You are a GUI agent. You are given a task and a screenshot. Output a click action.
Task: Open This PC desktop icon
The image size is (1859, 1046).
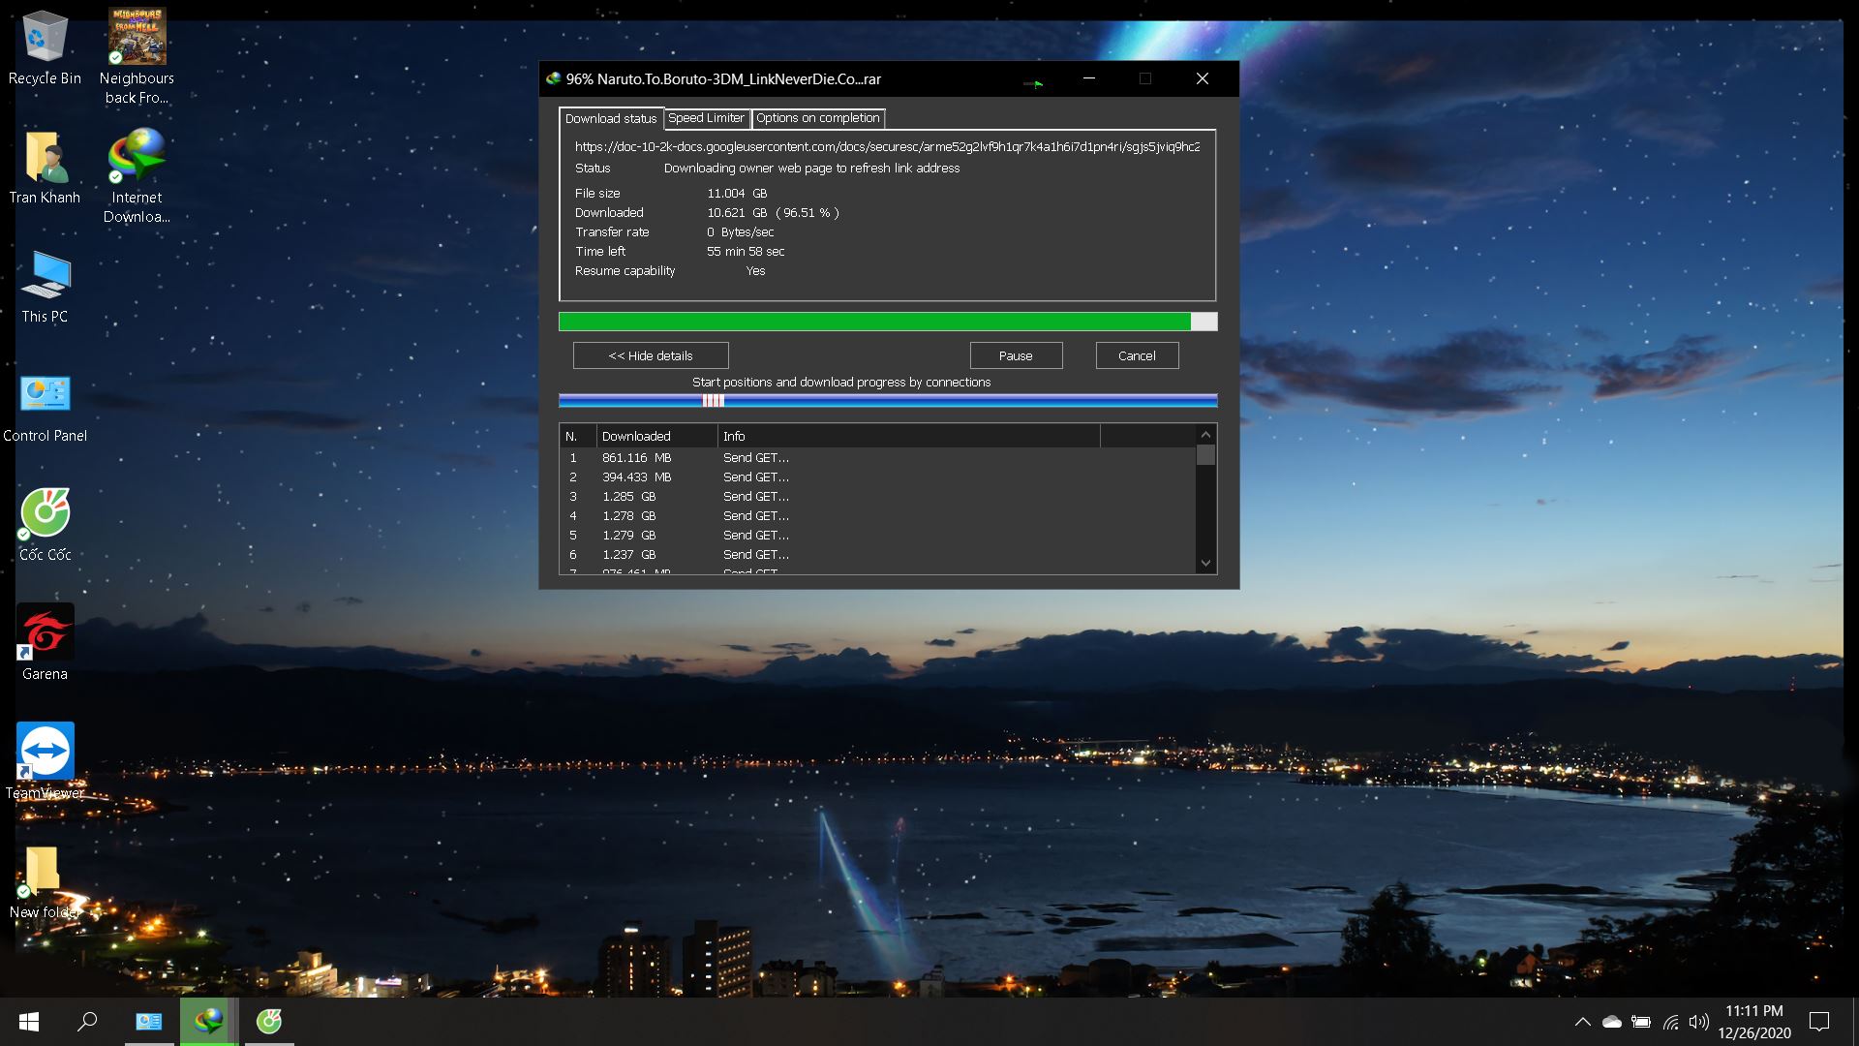45,277
